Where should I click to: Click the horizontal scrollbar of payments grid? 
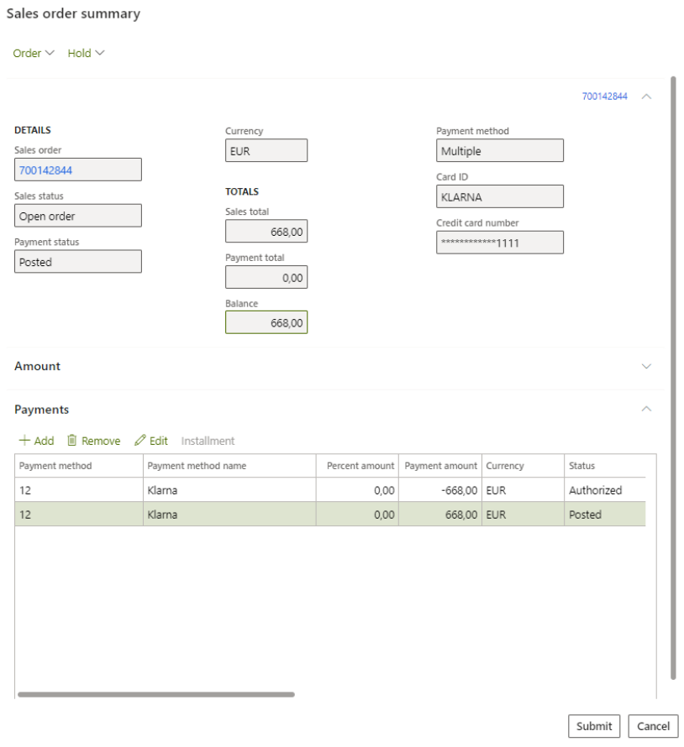point(156,694)
